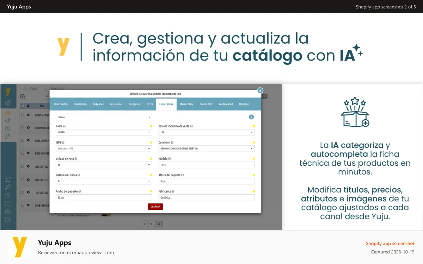Click help icon next to Color label
This screenshot has height=264, width=423.
tap(64, 126)
